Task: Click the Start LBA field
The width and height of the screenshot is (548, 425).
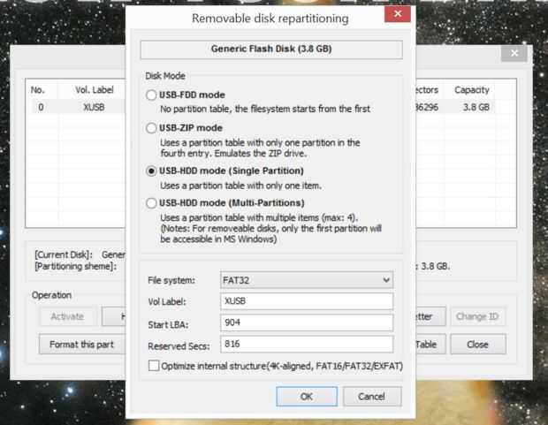Action: point(307,323)
